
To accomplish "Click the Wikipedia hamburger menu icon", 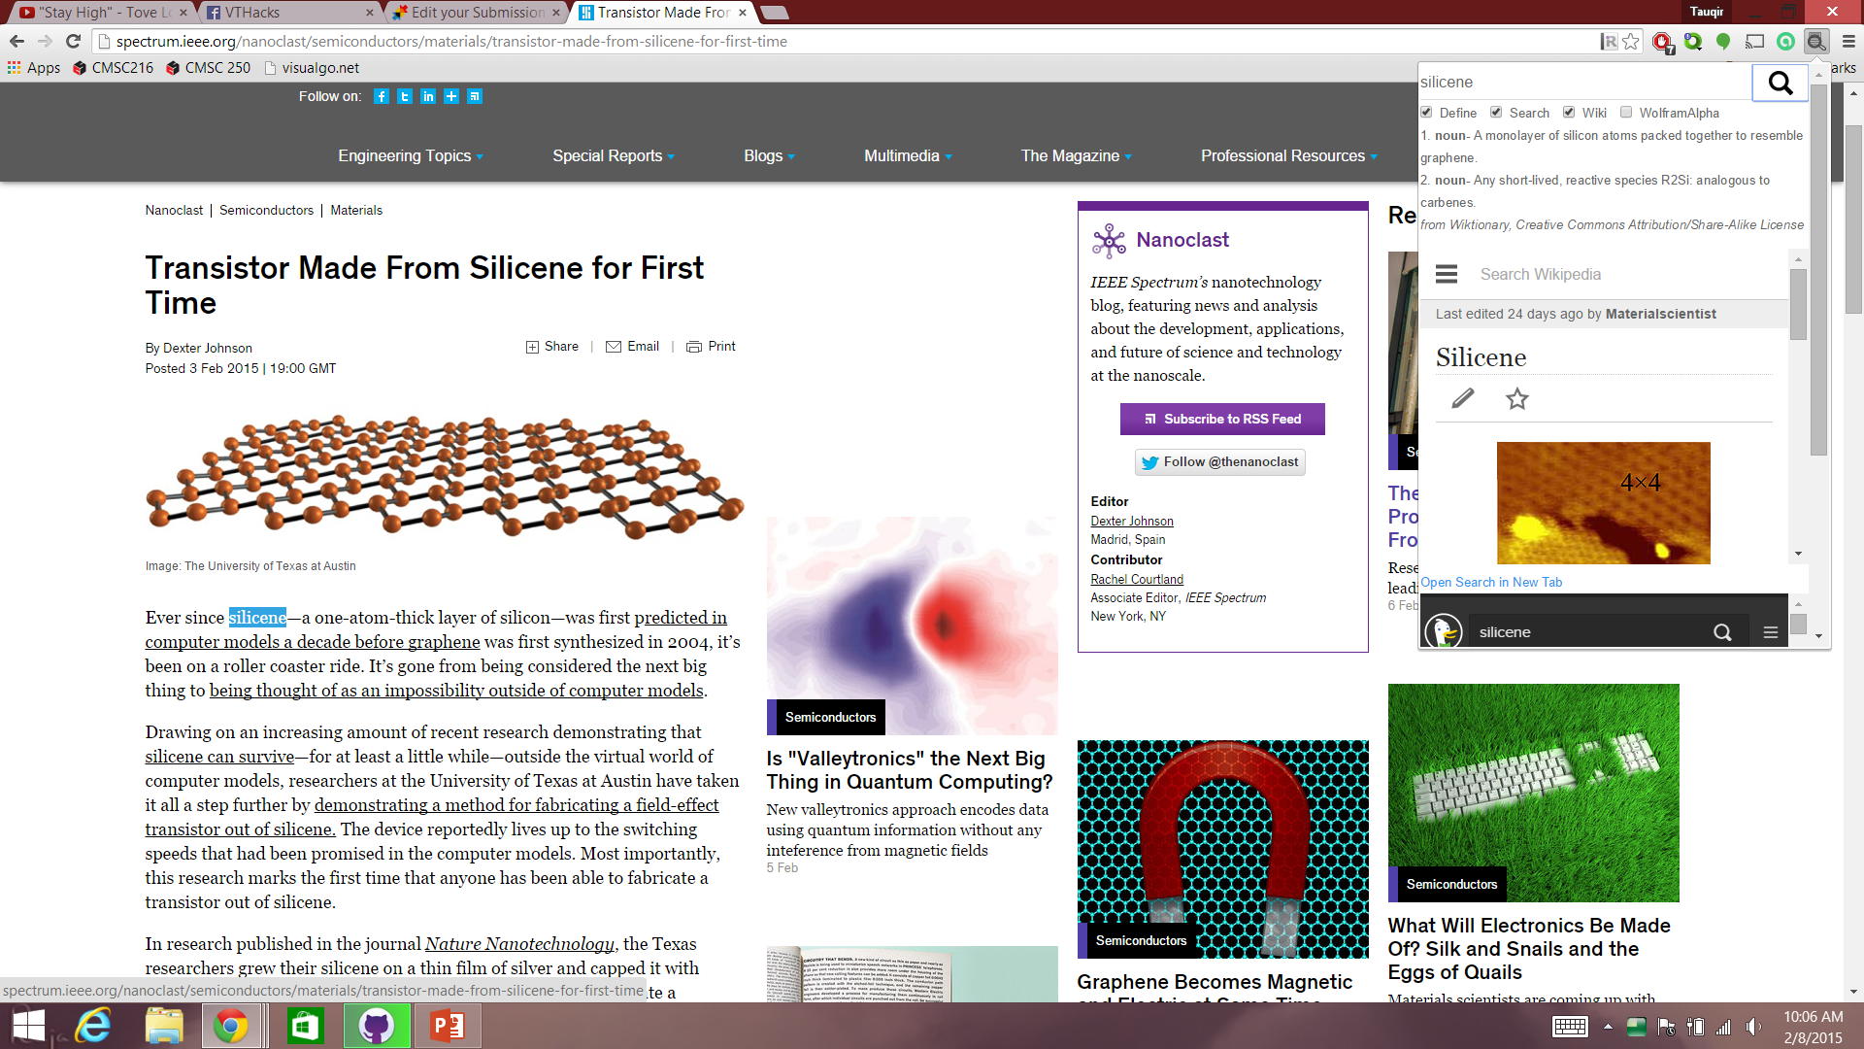I will pos(1447,275).
